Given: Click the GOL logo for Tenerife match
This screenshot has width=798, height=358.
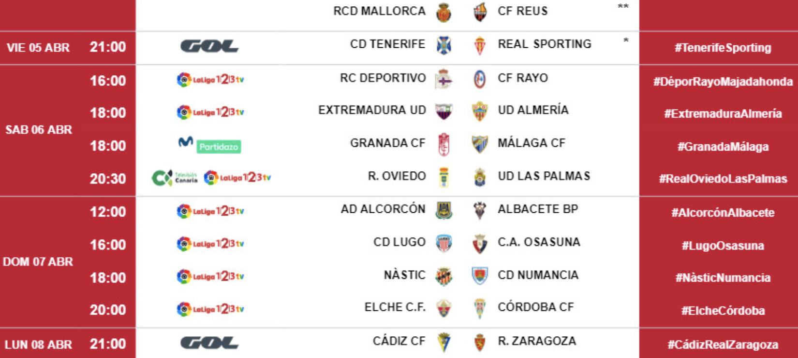Looking at the screenshot, I should pyautogui.click(x=209, y=46).
